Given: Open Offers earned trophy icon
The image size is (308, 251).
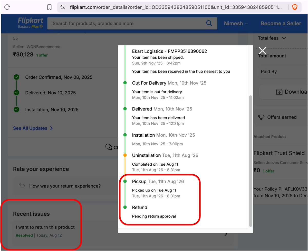Looking at the screenshot, I should [x=261, y=117].
